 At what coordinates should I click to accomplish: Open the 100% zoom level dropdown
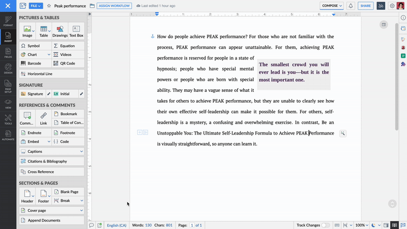(x=362, y=225)
